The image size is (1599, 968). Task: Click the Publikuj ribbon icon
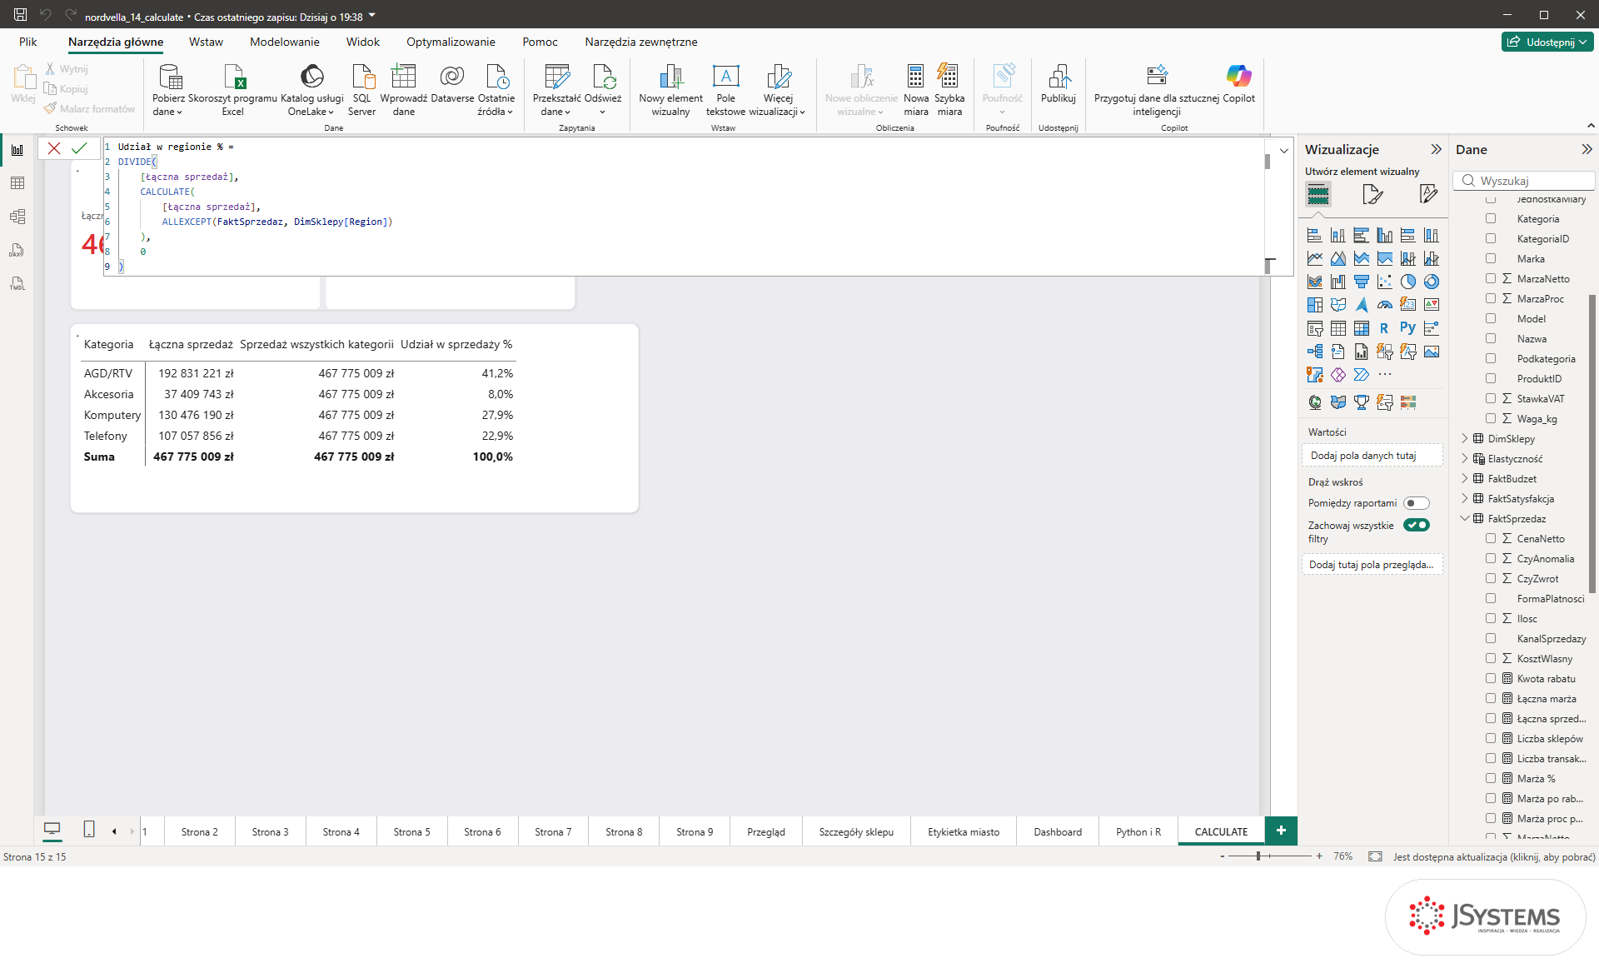[x=1058, y=84]
